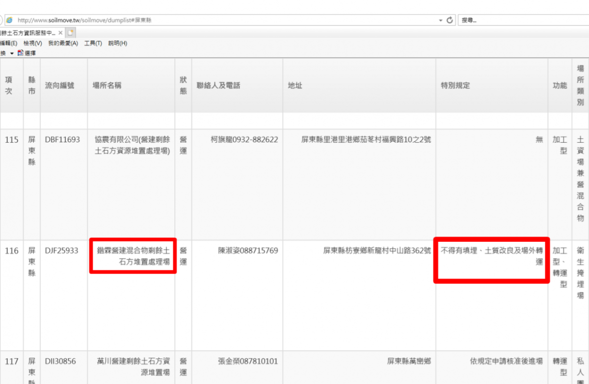Click into the 搜尋 search box
Image resolution: width=589 pixels, height=384 pixels.
[523, 21]
